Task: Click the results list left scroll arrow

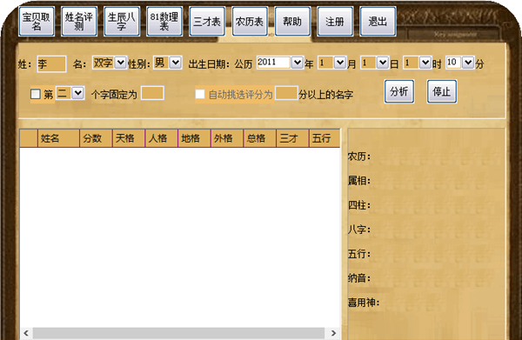Action: pyautogui.click(x=26, y=333)
